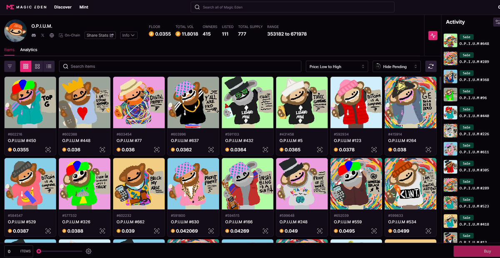Click quick-view icon on O.P.I.U.M #630

coord(211,231)
